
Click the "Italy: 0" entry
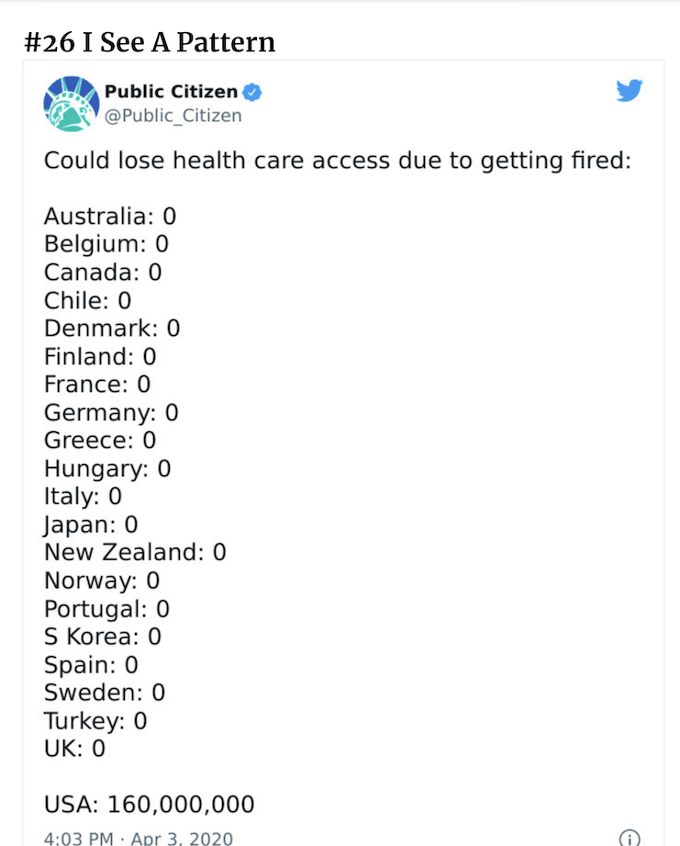pyautogui.click(x=83, y=496)
